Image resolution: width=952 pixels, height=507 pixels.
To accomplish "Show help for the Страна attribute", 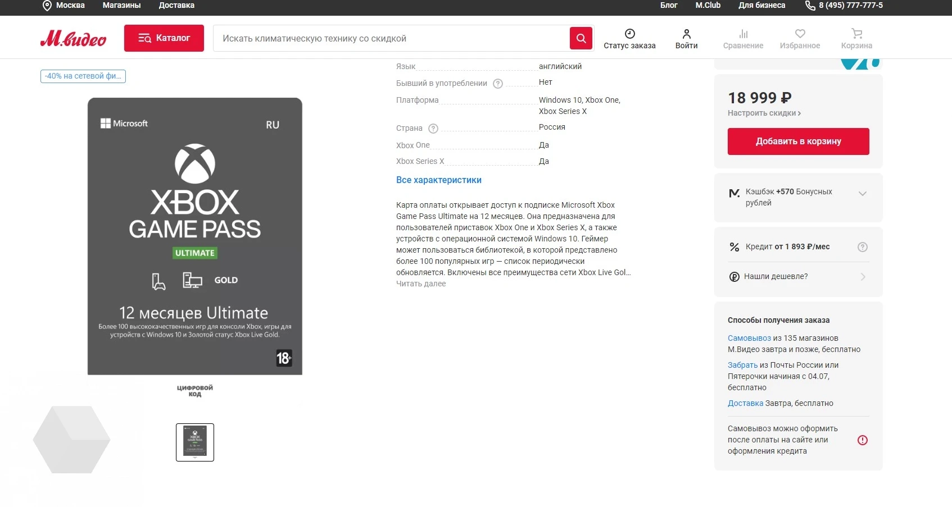I will [433, 129].
